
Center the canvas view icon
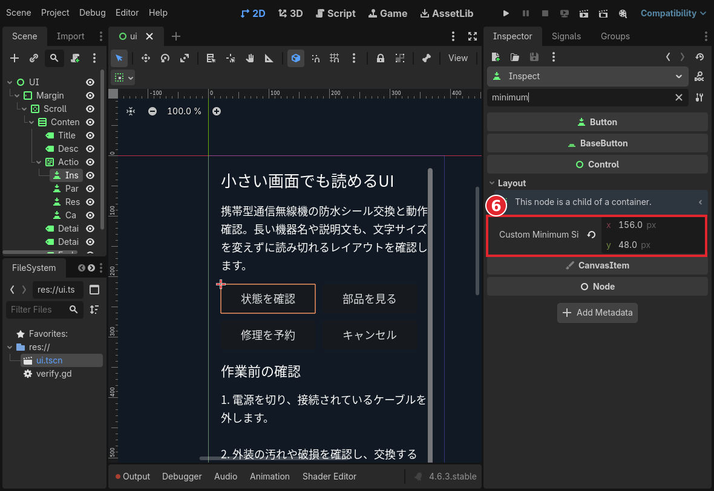tap(131, 111)
